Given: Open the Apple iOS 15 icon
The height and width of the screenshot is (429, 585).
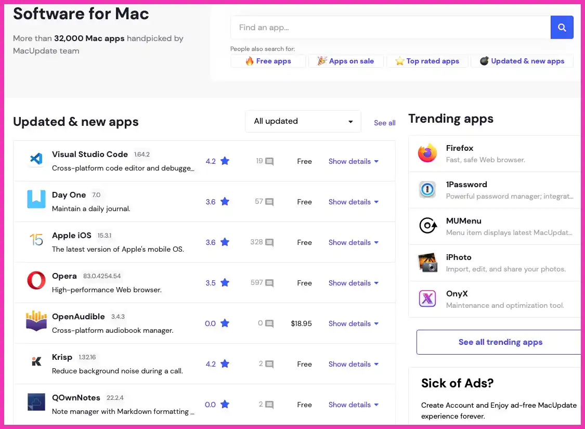Looking at the screenshot, I should pos(36,240).
